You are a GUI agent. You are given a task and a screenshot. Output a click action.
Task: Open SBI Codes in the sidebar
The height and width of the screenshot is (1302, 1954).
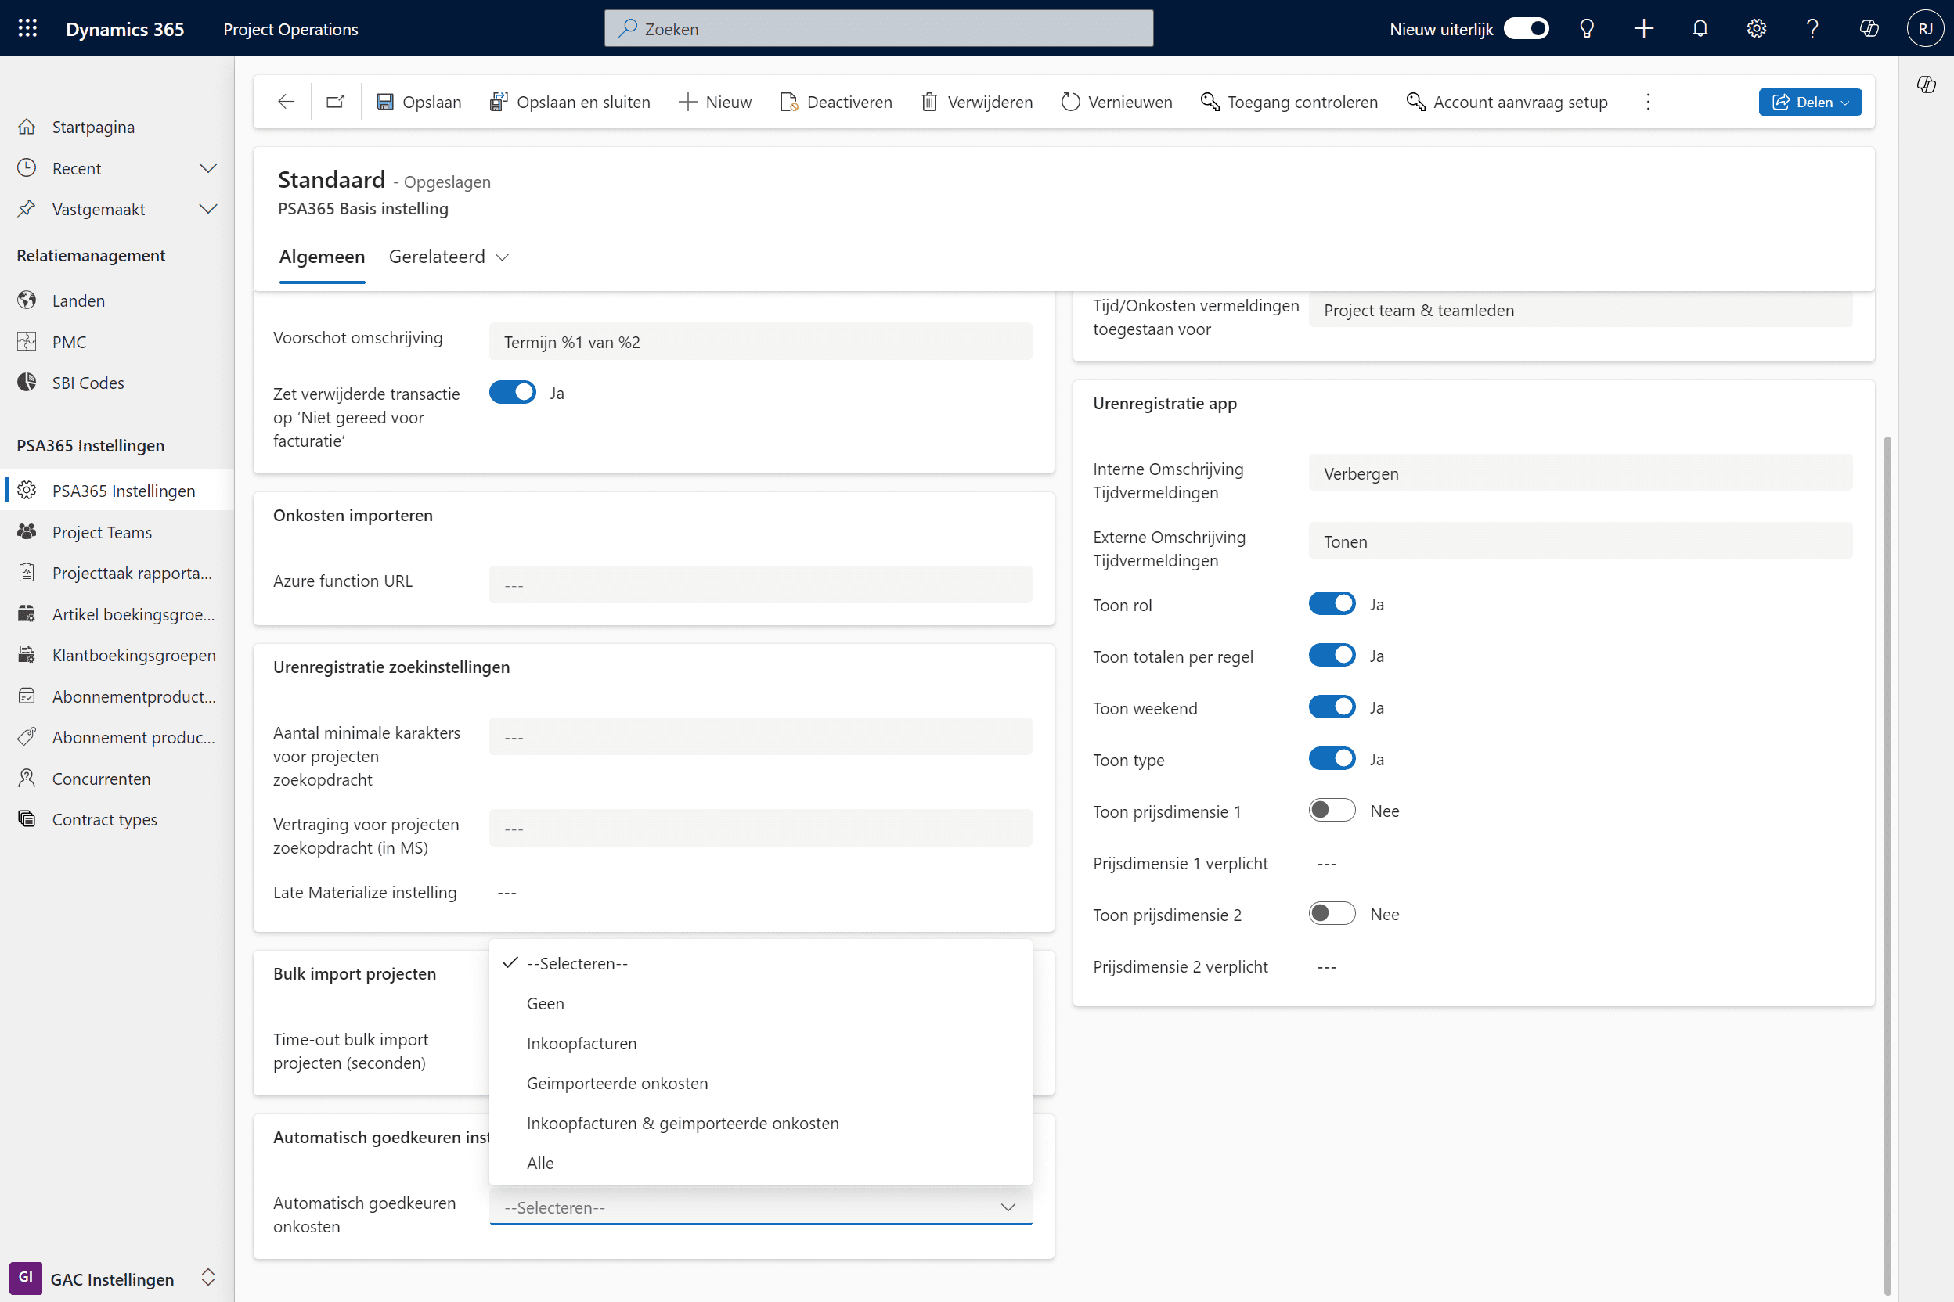(117, 382)
